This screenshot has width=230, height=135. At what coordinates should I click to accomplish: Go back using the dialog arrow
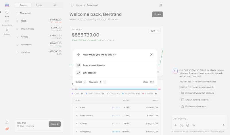(x=78, y=55)
